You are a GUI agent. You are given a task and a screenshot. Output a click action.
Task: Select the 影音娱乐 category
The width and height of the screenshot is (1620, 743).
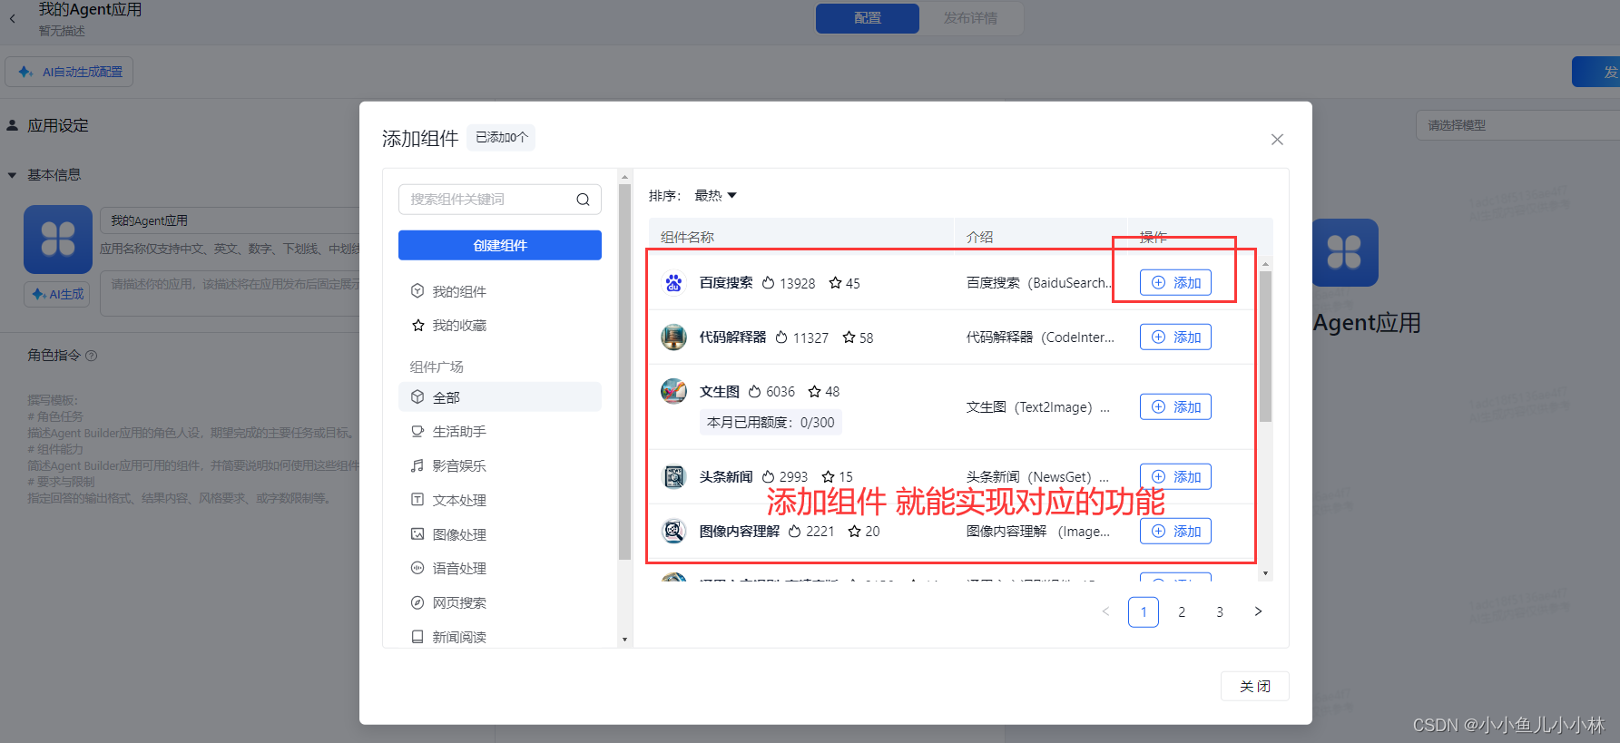coord(500,465)
